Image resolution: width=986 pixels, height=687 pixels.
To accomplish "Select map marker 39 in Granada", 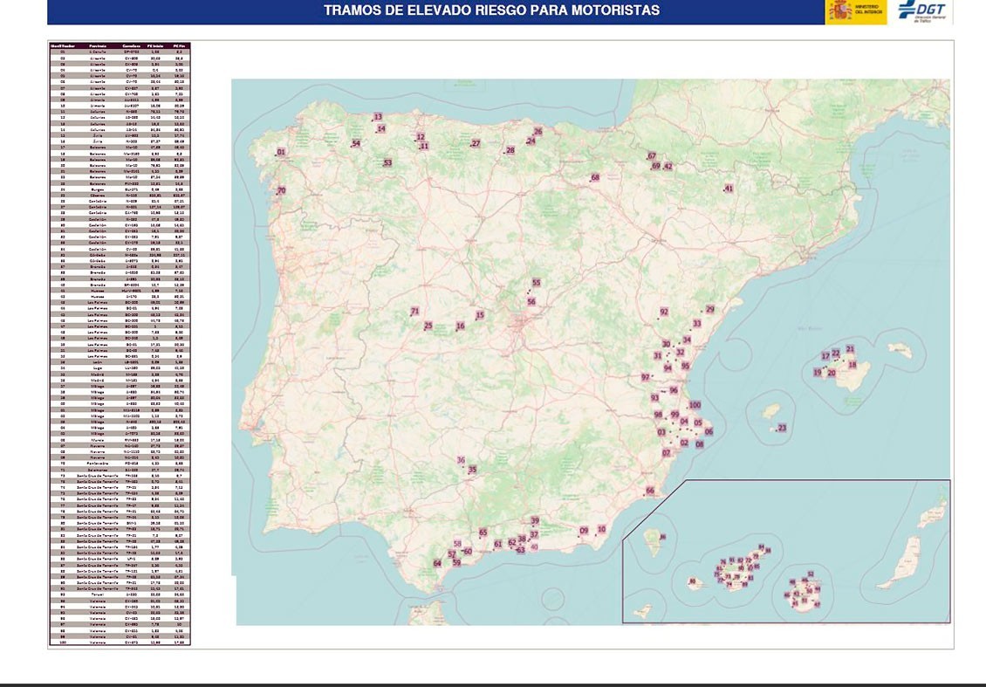I will 535,521.
